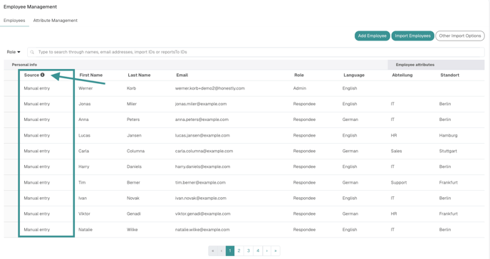Switch to the Employees tab
490x259 pixels.
click(14, 21)
